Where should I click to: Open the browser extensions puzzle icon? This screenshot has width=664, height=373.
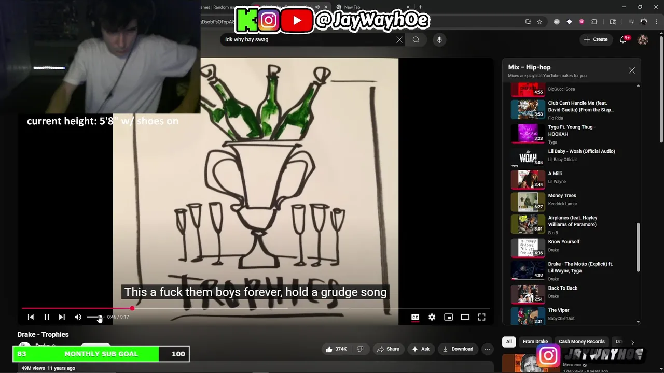(594, 22)
